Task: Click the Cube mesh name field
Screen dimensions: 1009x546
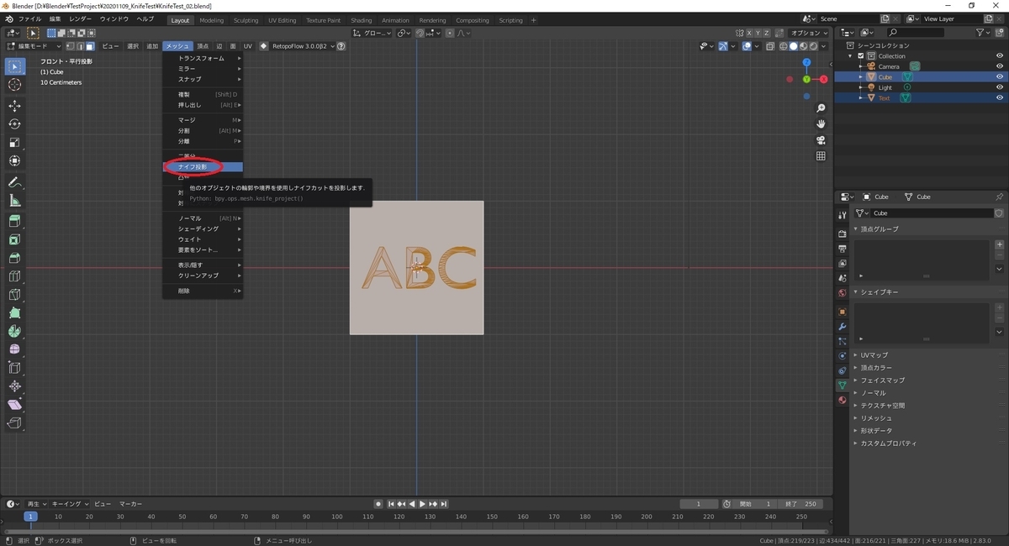Action: tap(931, 213)
